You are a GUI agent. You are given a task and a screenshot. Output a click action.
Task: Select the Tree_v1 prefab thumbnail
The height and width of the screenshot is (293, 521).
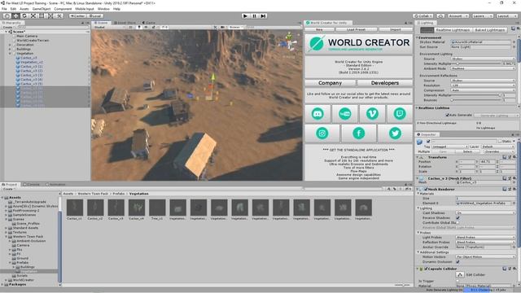click(x=157, y=208)
